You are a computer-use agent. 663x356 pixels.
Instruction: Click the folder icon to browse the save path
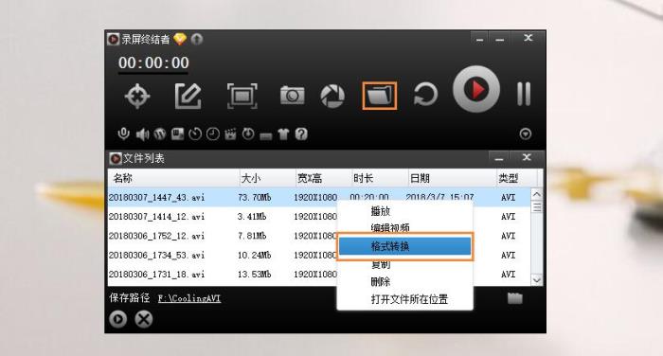(514, 298)
